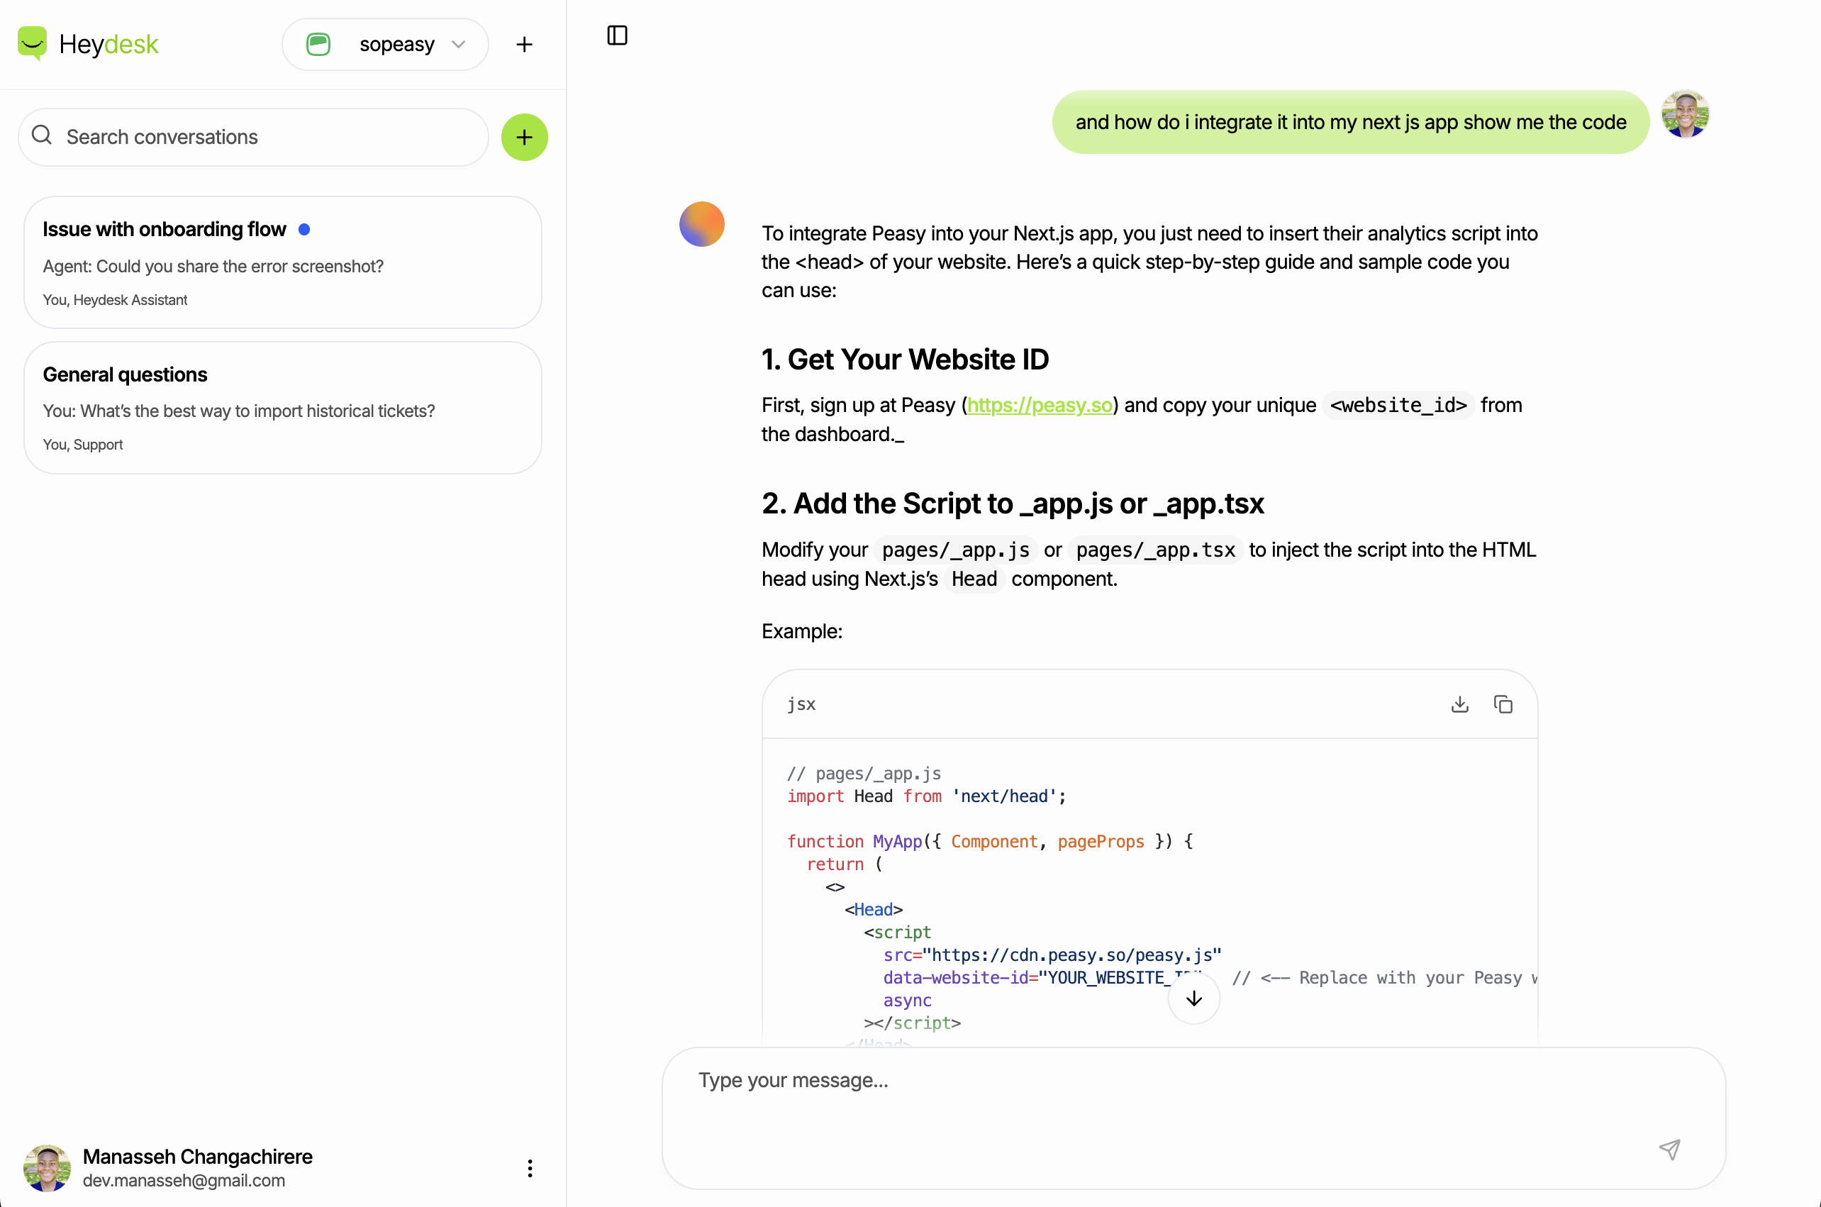Click the Heydesk logo icon

pos(33,44)
